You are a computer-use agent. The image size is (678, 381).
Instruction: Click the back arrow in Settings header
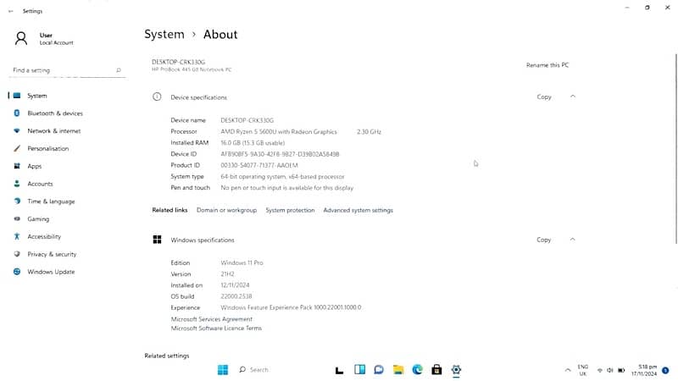(10, 11)
